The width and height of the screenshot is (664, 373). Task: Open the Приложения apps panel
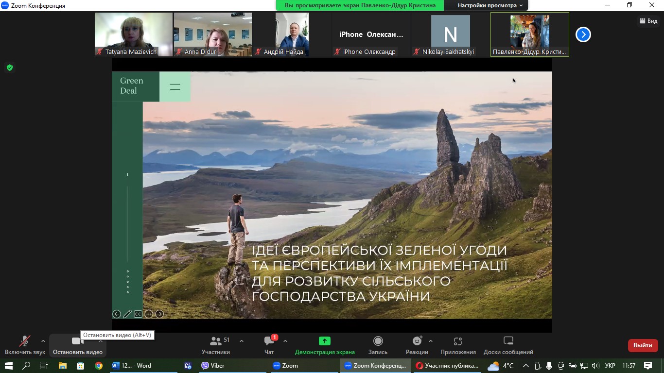(x=458, y=345)
